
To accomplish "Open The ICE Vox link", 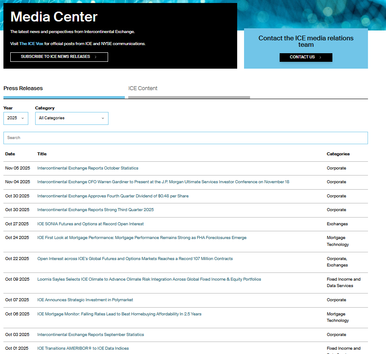I will coord(31,44).
